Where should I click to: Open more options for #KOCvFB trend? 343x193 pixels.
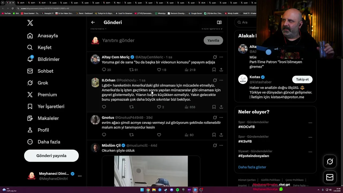[310, 123]
